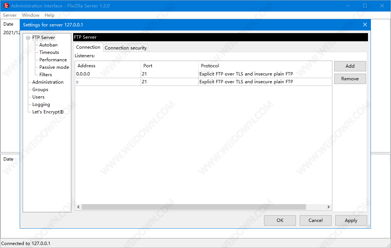Select FTP Server in settings tree
Viewport: 391px width, 248px height.
pos(44,38)
